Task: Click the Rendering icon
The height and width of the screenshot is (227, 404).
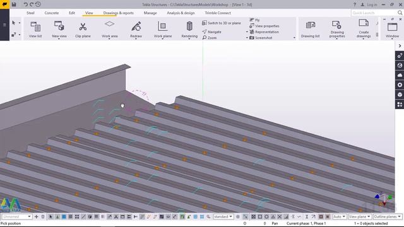Action: pyautogui.click(x=189, y=26)
